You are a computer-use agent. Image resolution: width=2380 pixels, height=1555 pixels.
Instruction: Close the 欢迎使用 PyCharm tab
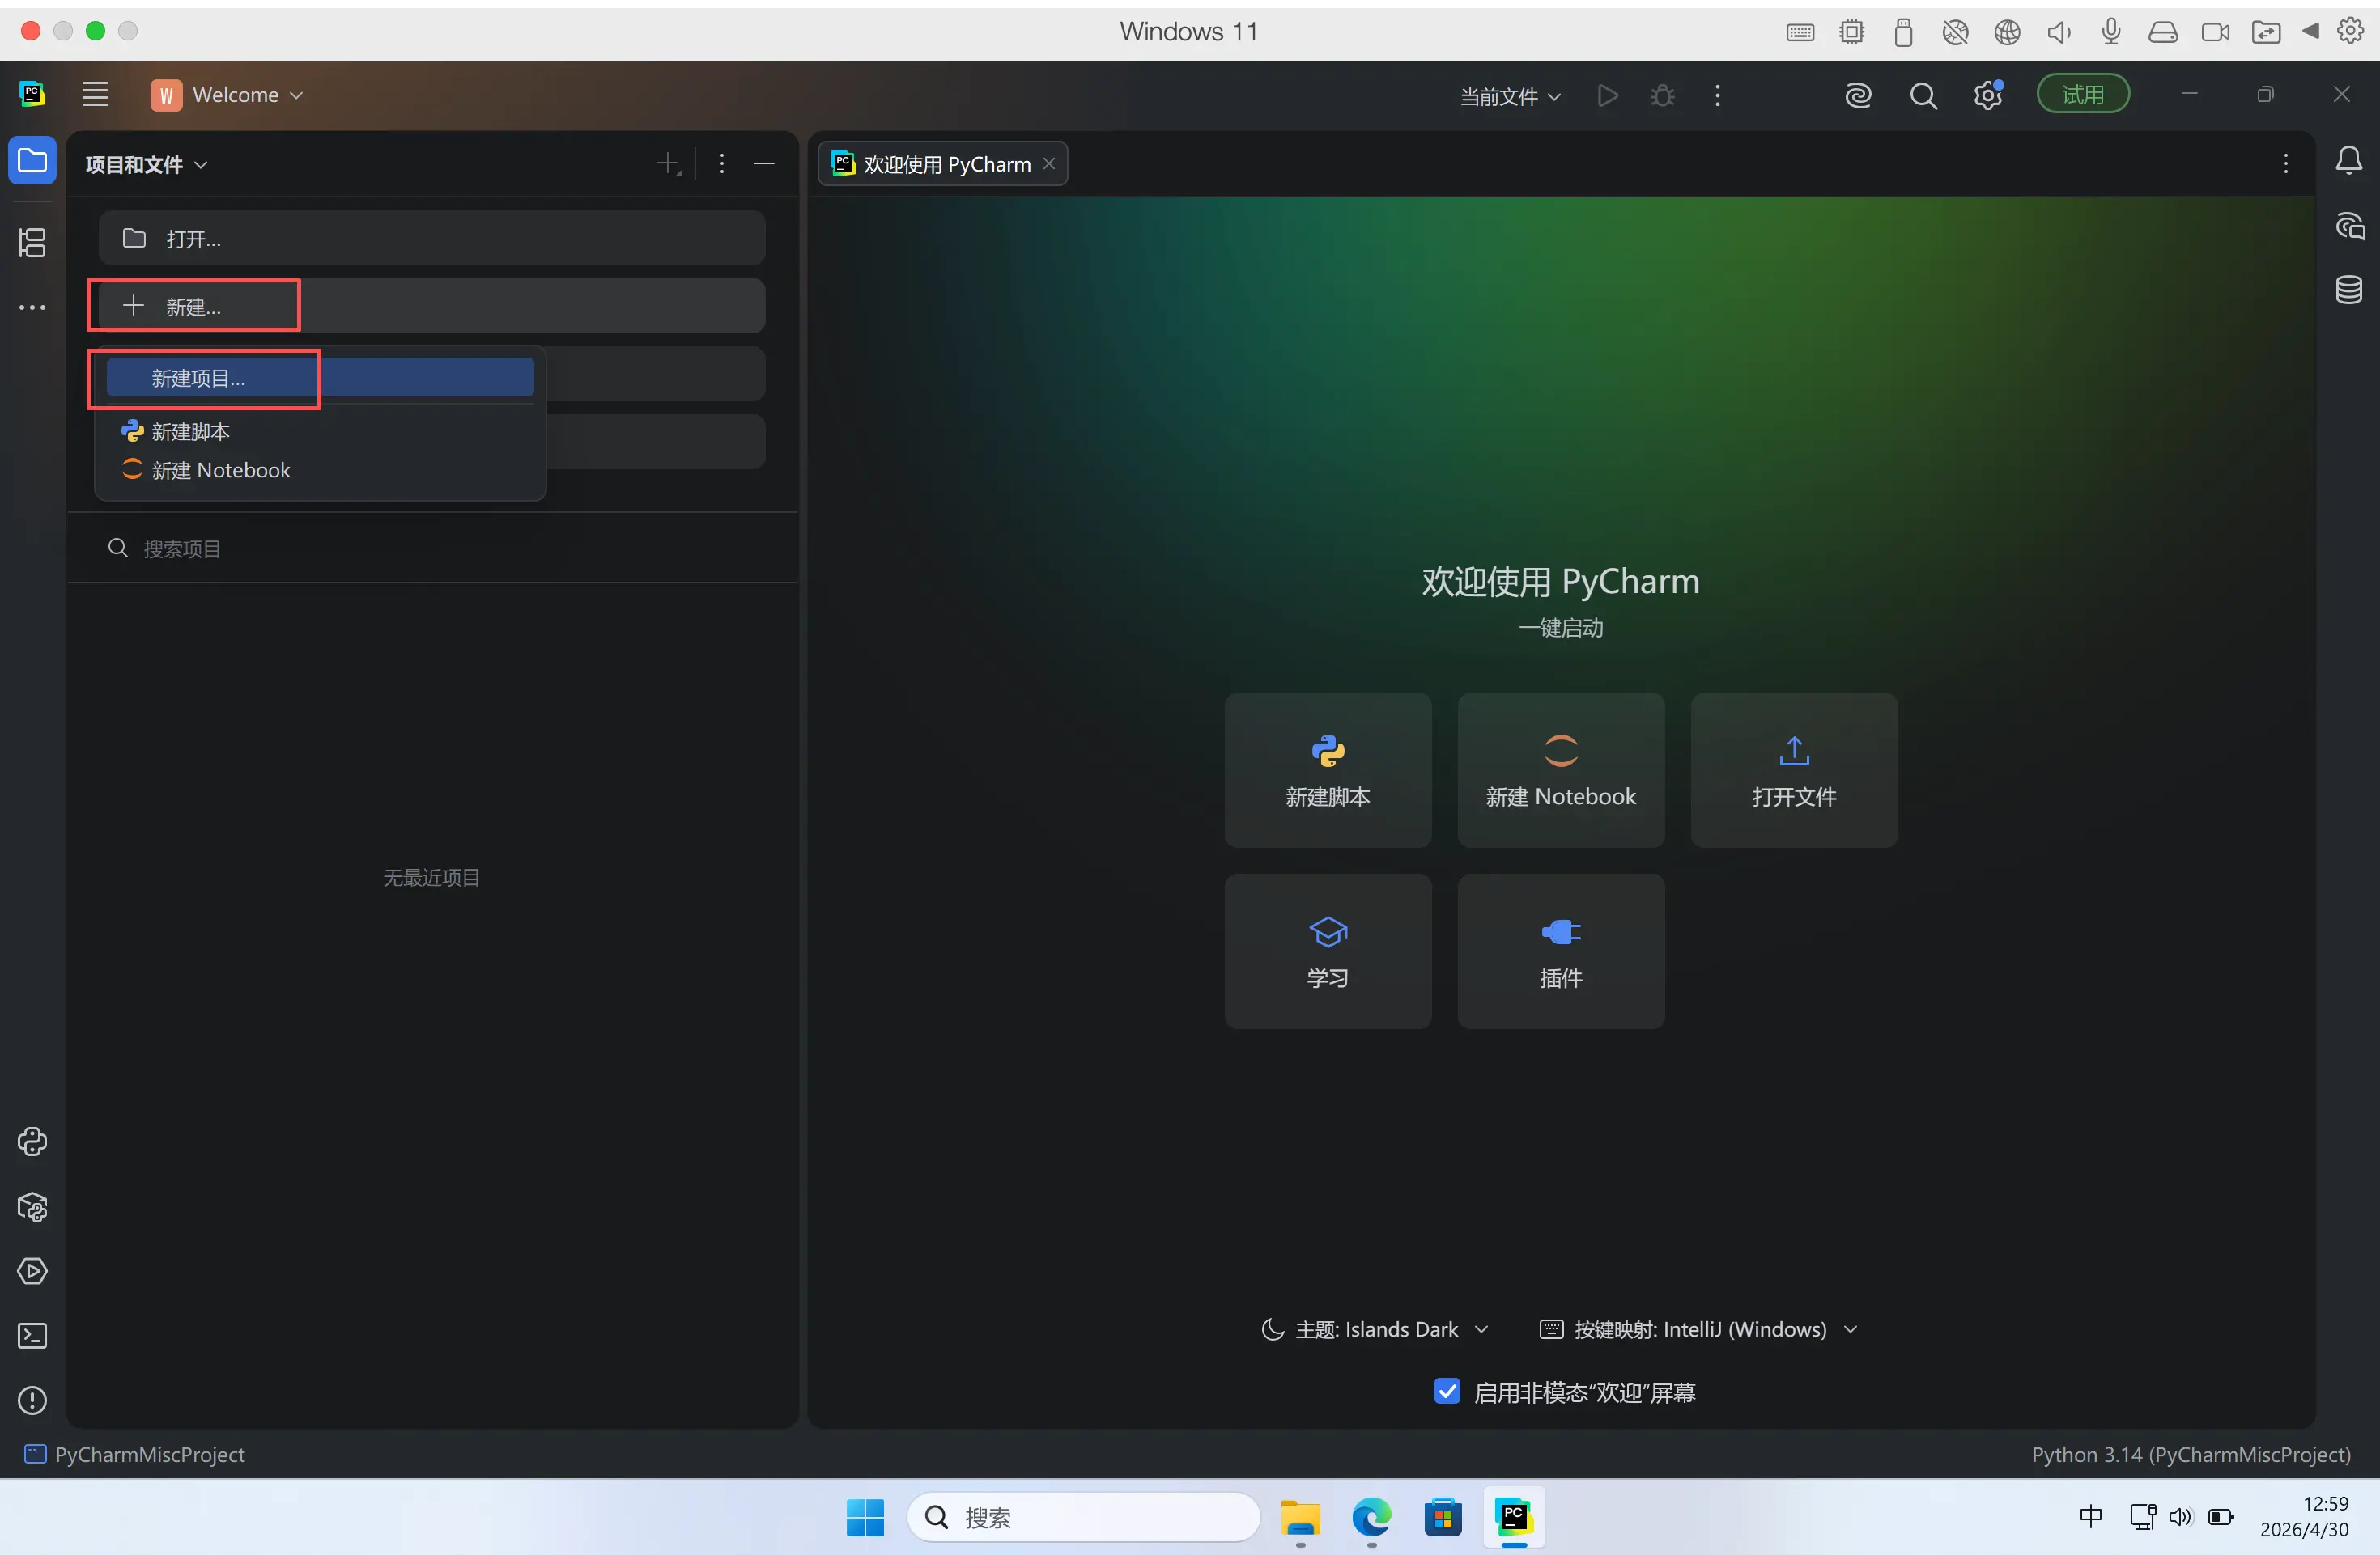tap(1049, 164)
